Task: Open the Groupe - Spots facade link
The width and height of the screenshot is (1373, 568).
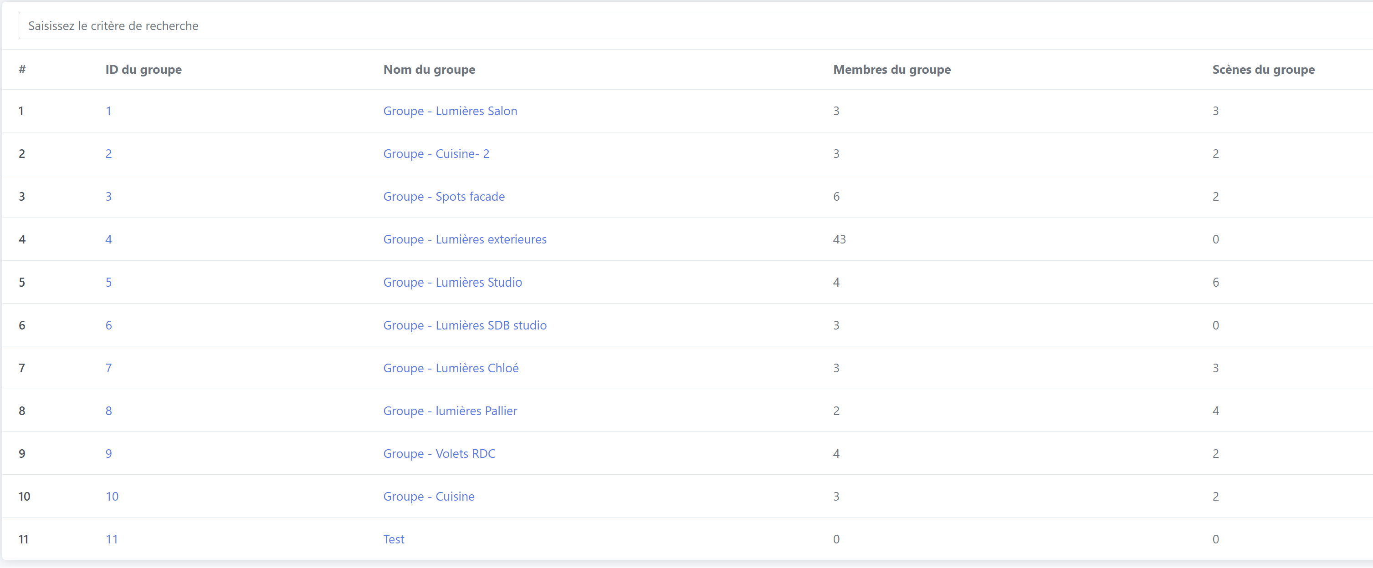Action: click(443, 197)
